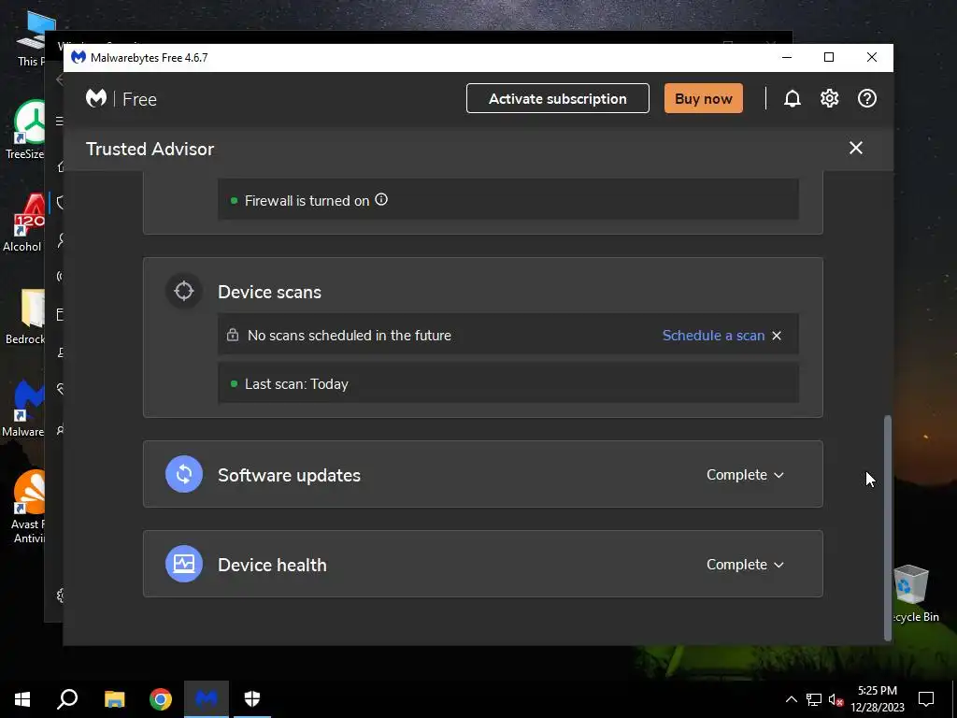This screenshot has height=718, width=957.
Task: Switch to Windows Security taskbar button
Action: tap(252, 698)
